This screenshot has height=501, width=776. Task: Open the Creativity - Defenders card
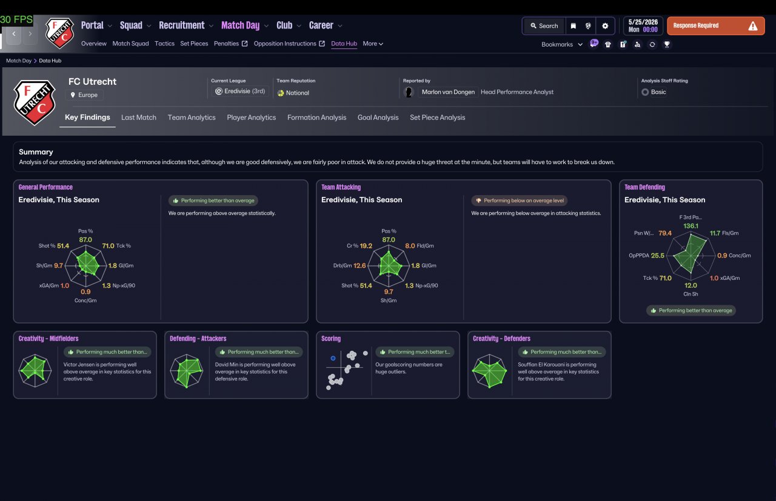[540, 365]
